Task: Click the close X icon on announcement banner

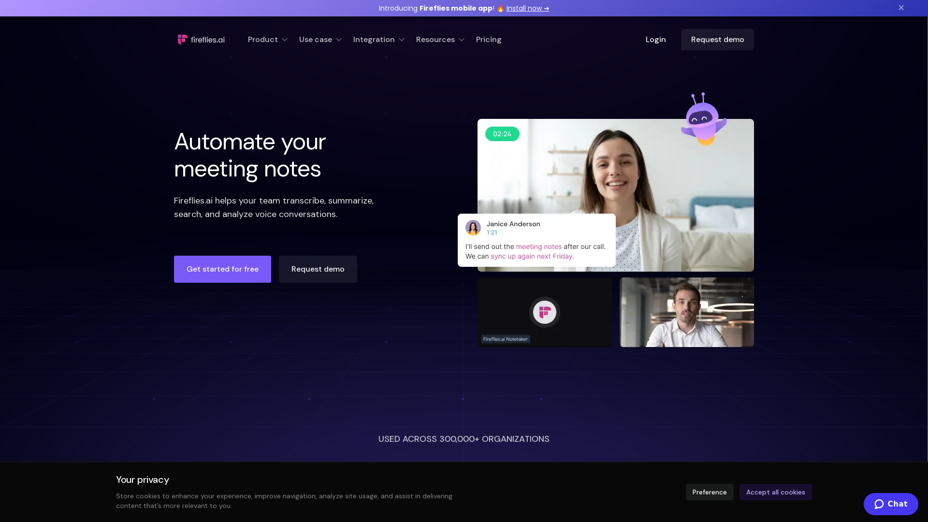Action: [x=901, y=8]
